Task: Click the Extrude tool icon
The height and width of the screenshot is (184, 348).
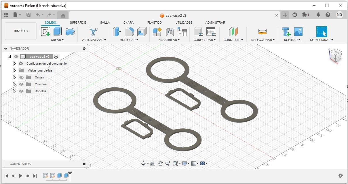Action: coord(58,31)
